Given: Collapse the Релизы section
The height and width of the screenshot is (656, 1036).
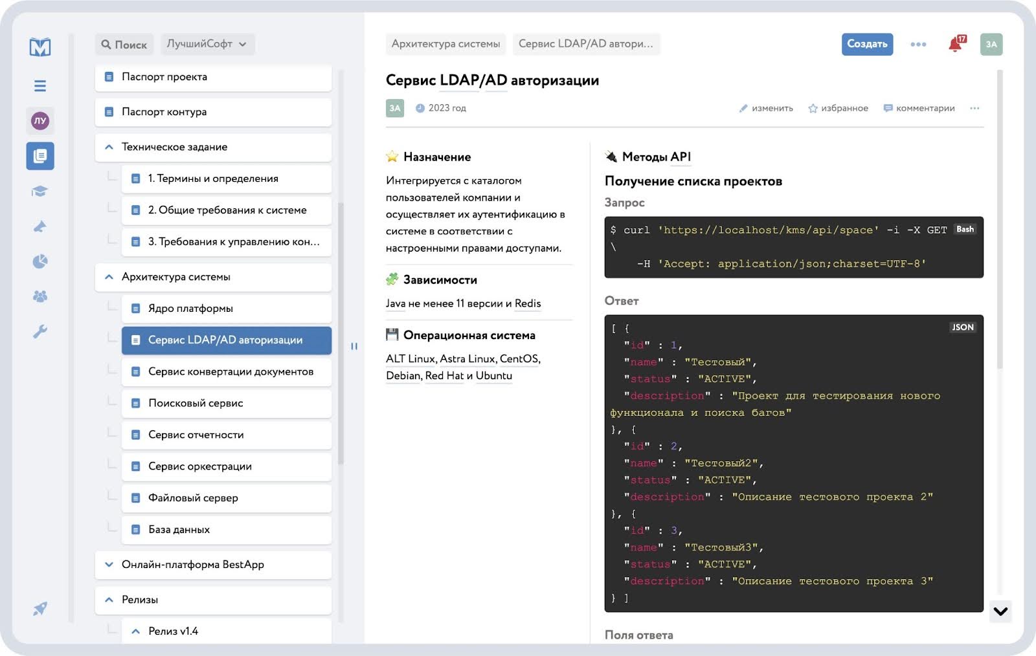Looking at the screenshot, I should tap(109, 600).
